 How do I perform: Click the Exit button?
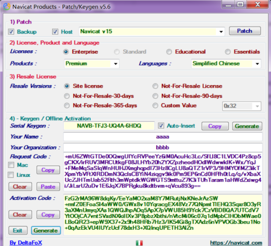(18, 231)
